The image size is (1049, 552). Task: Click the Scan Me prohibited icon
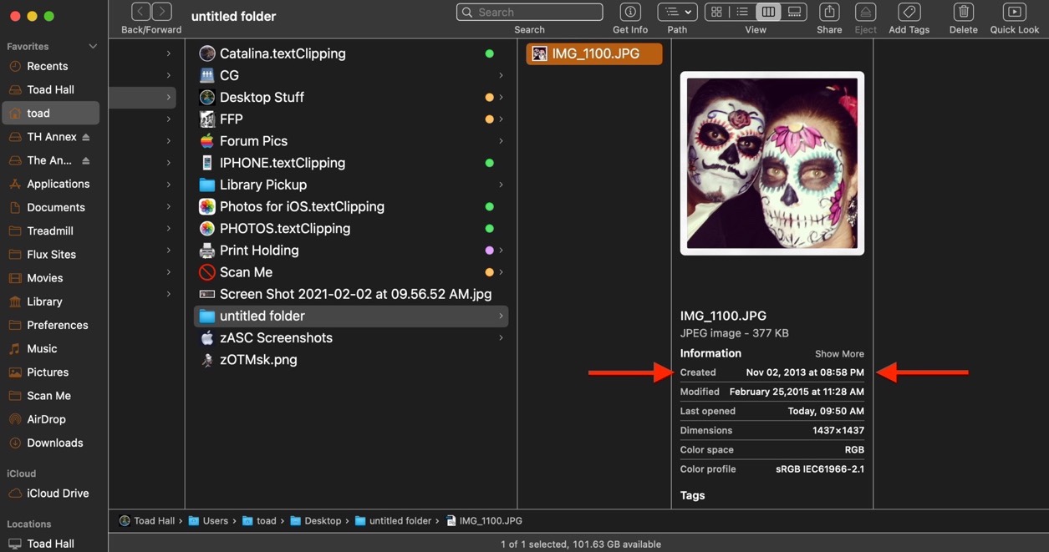pyautogui.click(x=206, y=272)
